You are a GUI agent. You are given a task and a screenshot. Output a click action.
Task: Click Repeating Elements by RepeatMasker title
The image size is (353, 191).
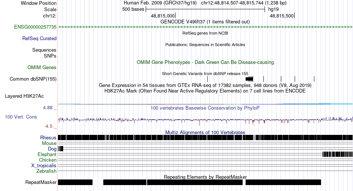coord(205,177)
